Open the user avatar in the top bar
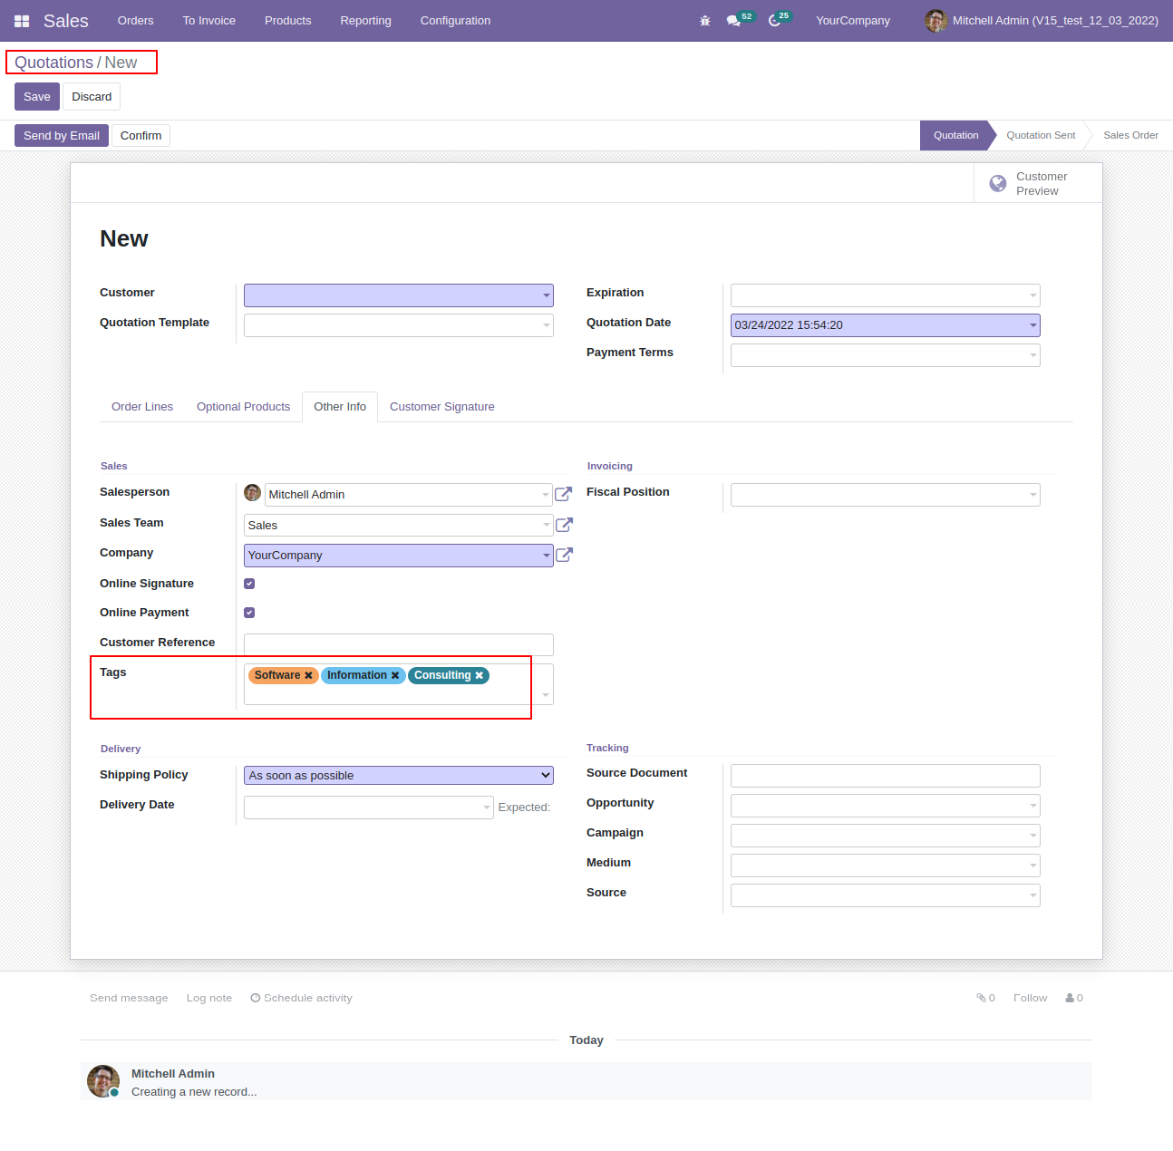The height and width of the screenshot is (1151, 1173). (935, 21)
